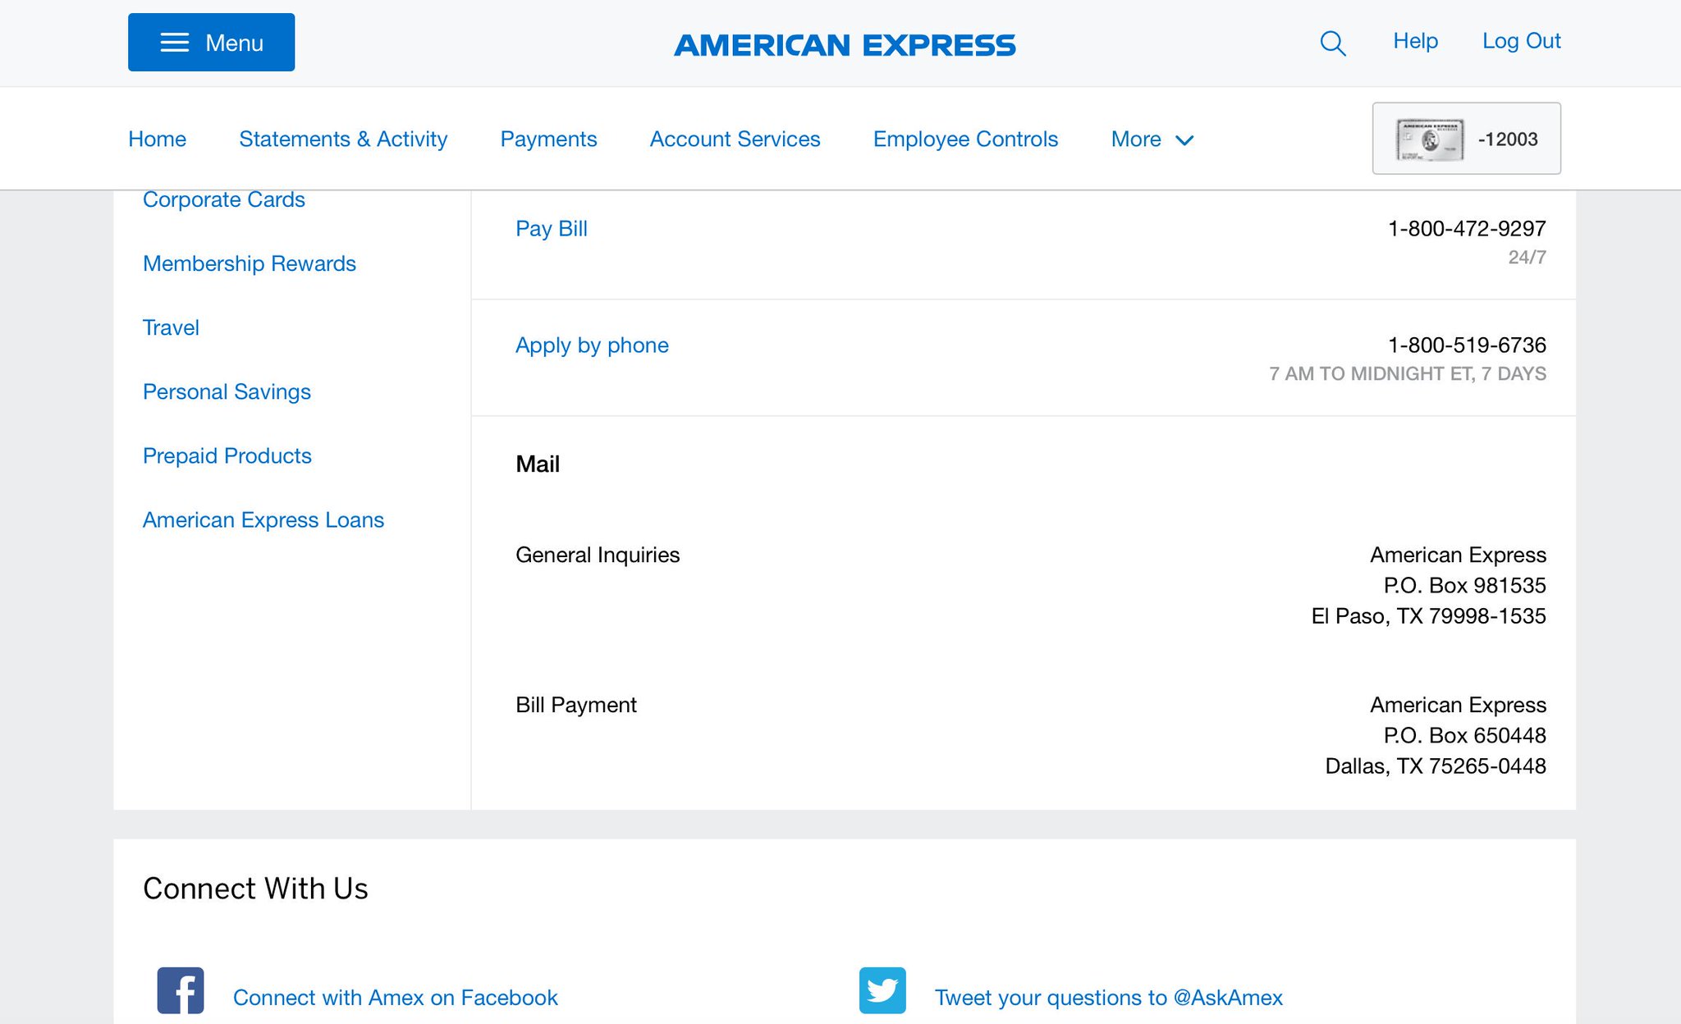Viewport: 1681px width, 1024px height.
Task: Click the card thumbnail image ending -12003
Action: point(1430,139)
